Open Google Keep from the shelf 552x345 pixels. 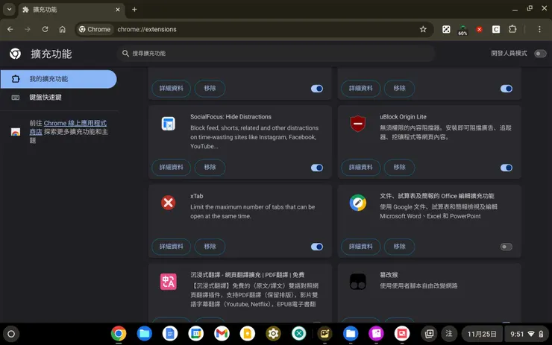tap(248, 333)
